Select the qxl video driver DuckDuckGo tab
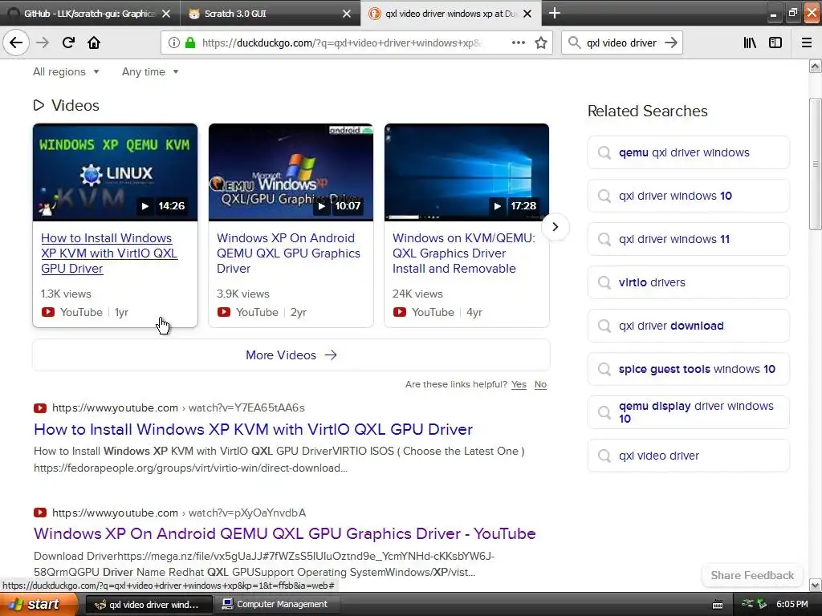 tap(450, 14)
